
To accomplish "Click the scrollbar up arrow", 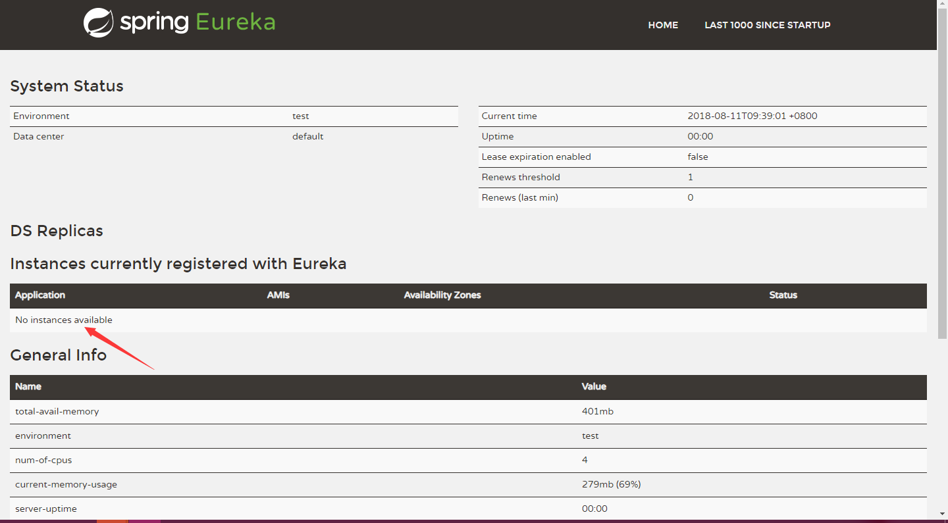I will coord(942,5).
